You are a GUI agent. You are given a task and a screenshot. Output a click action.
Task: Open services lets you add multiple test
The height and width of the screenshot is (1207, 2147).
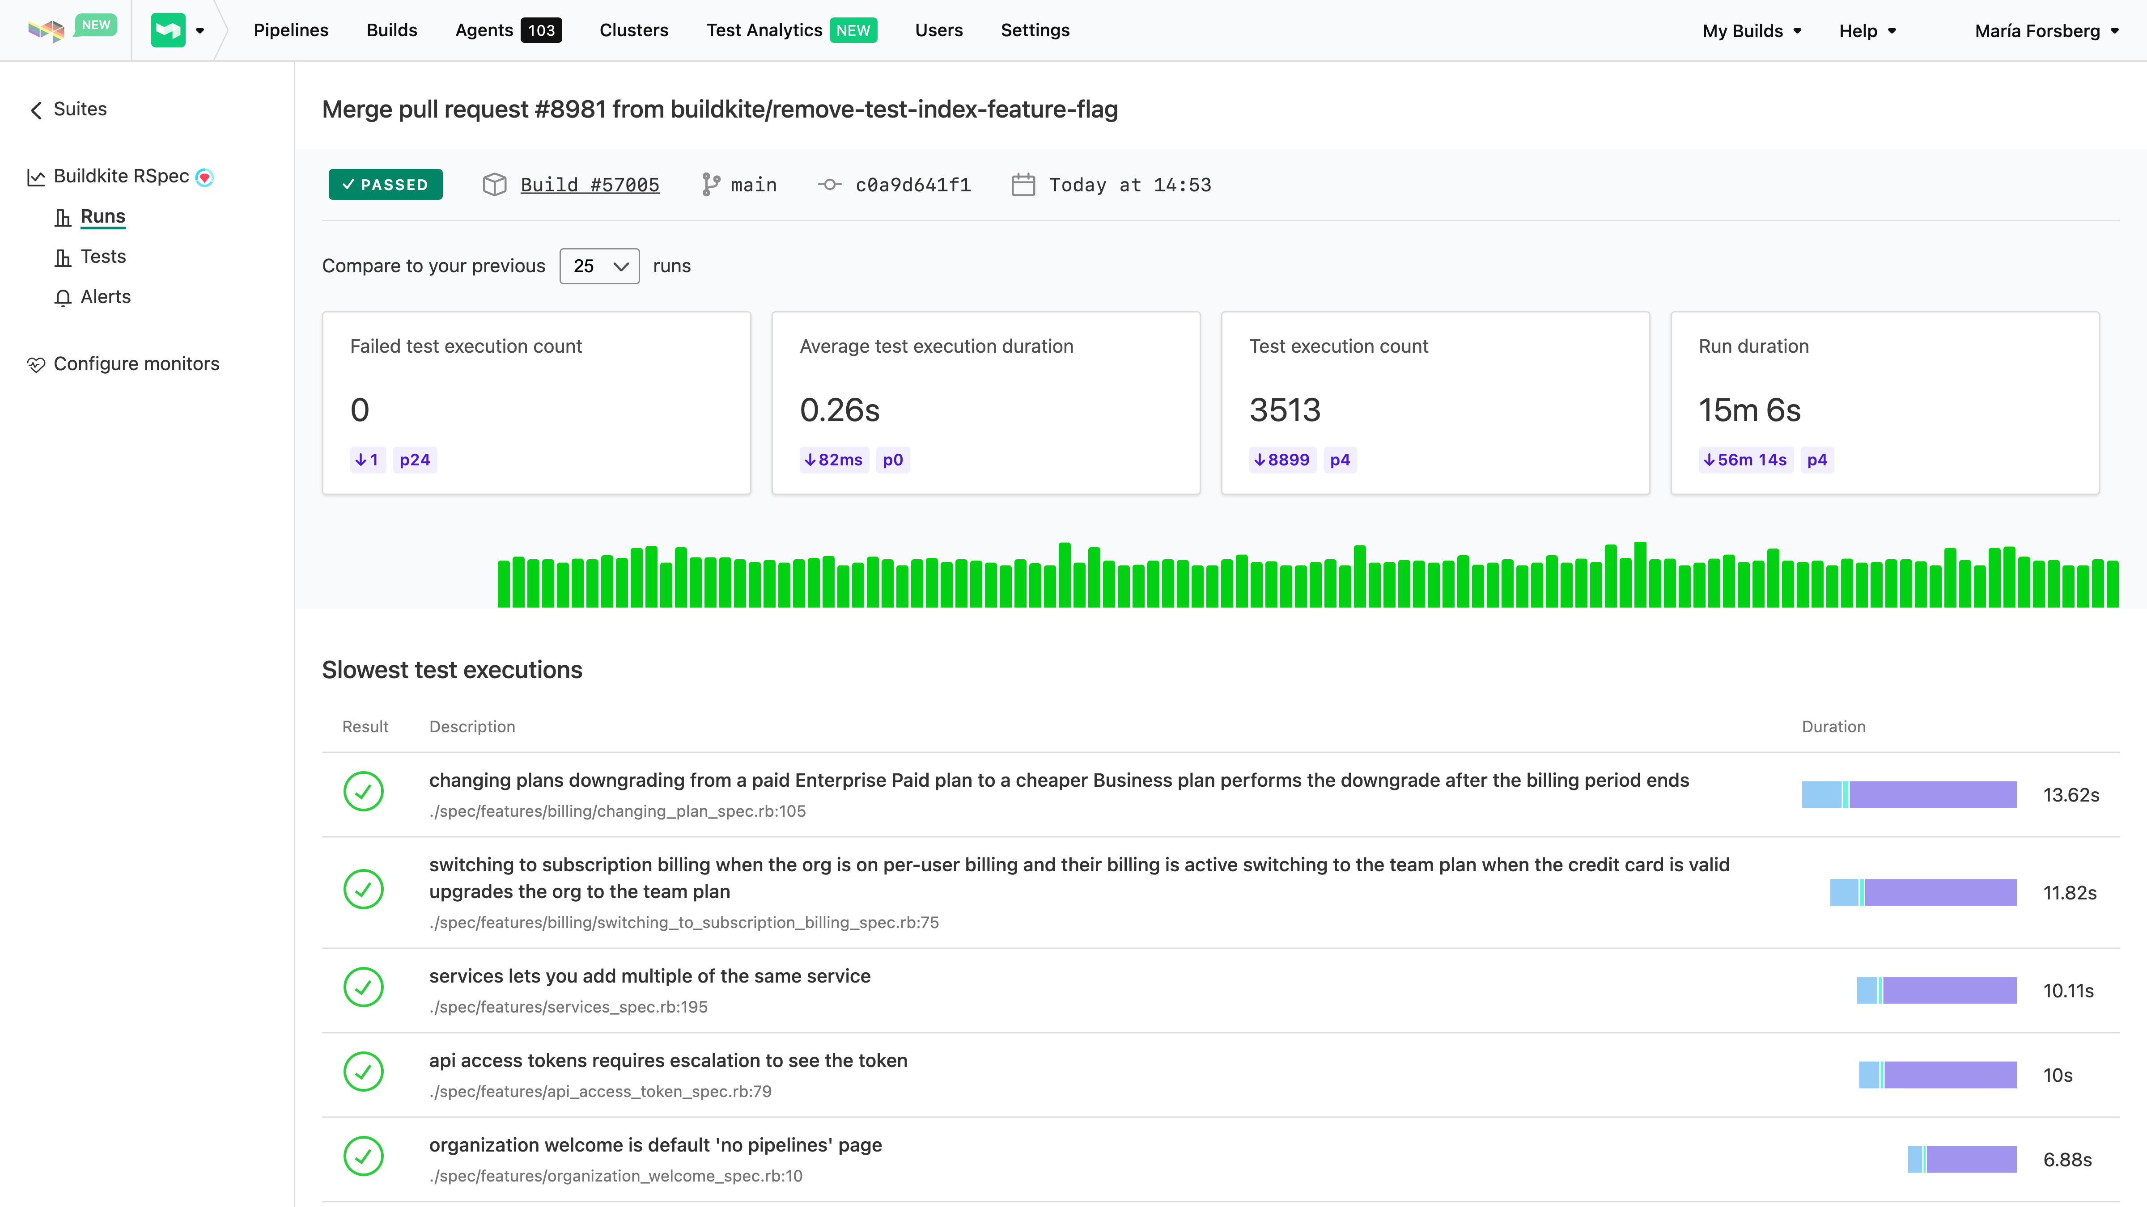(649, 976)
